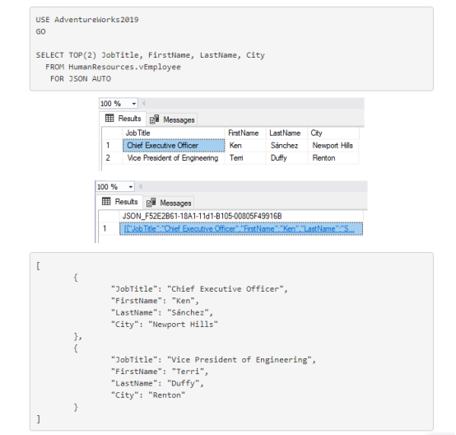Open the lower 100 % zoom dropdown
The image size is (456, 435).
click(x=131, y=187)
